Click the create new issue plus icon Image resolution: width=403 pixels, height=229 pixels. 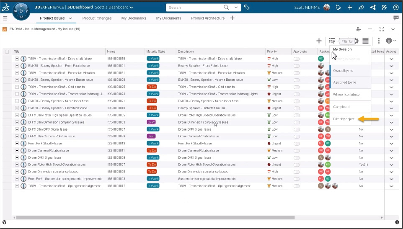coord(319,41)
